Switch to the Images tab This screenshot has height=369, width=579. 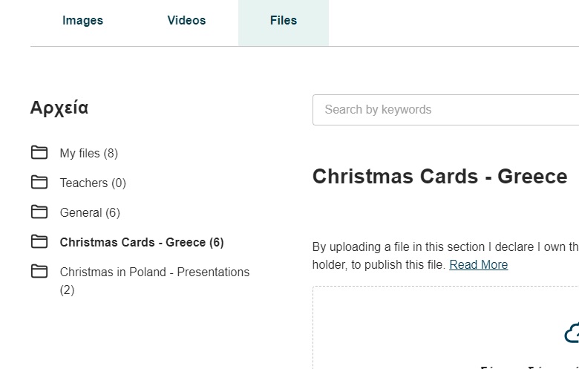(x=82, y=20)
